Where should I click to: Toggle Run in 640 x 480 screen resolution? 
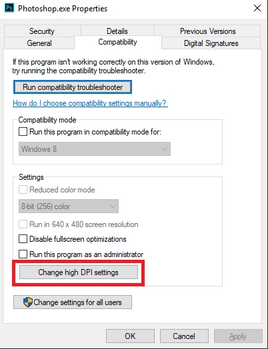click(x=23, y=224)
